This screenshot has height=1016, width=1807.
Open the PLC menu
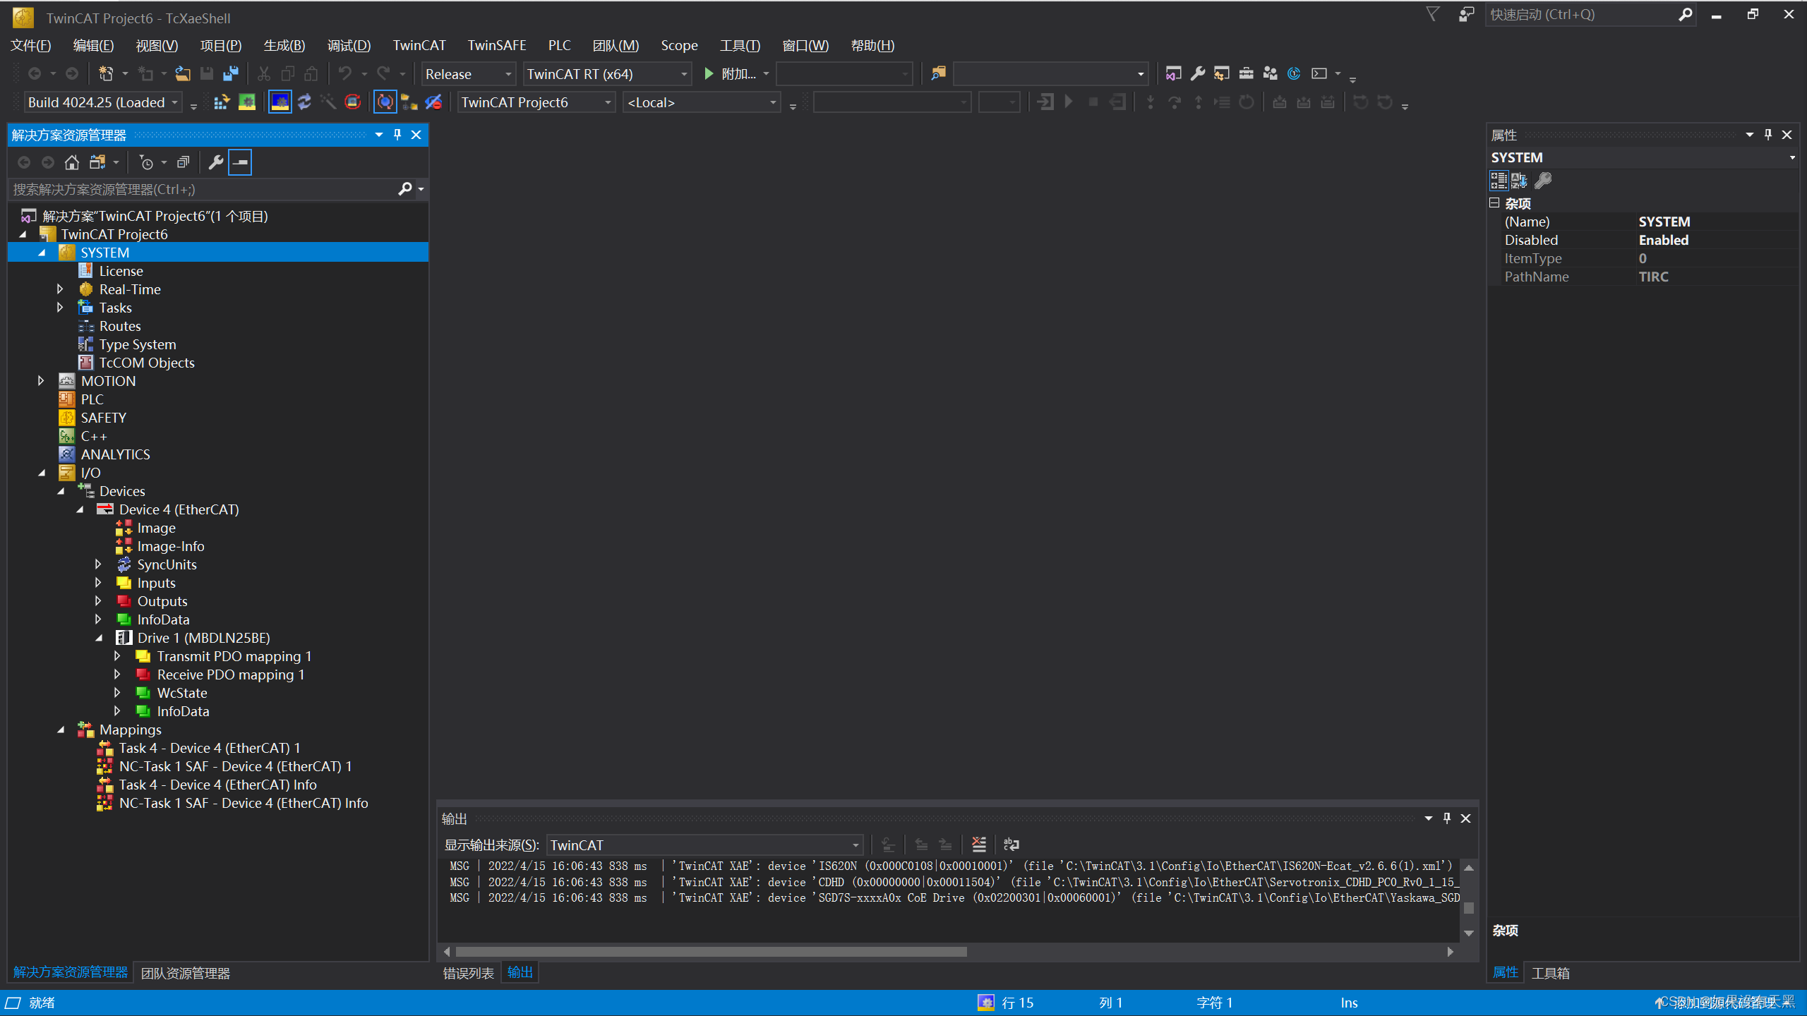click(559, 45)
